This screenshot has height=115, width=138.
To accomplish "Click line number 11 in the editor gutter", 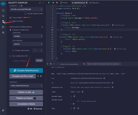I will click(52, 30).
